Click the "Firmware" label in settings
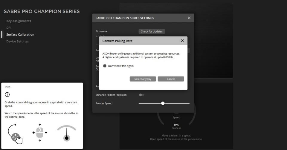The image size is (287, 150). tap(101, 31)
